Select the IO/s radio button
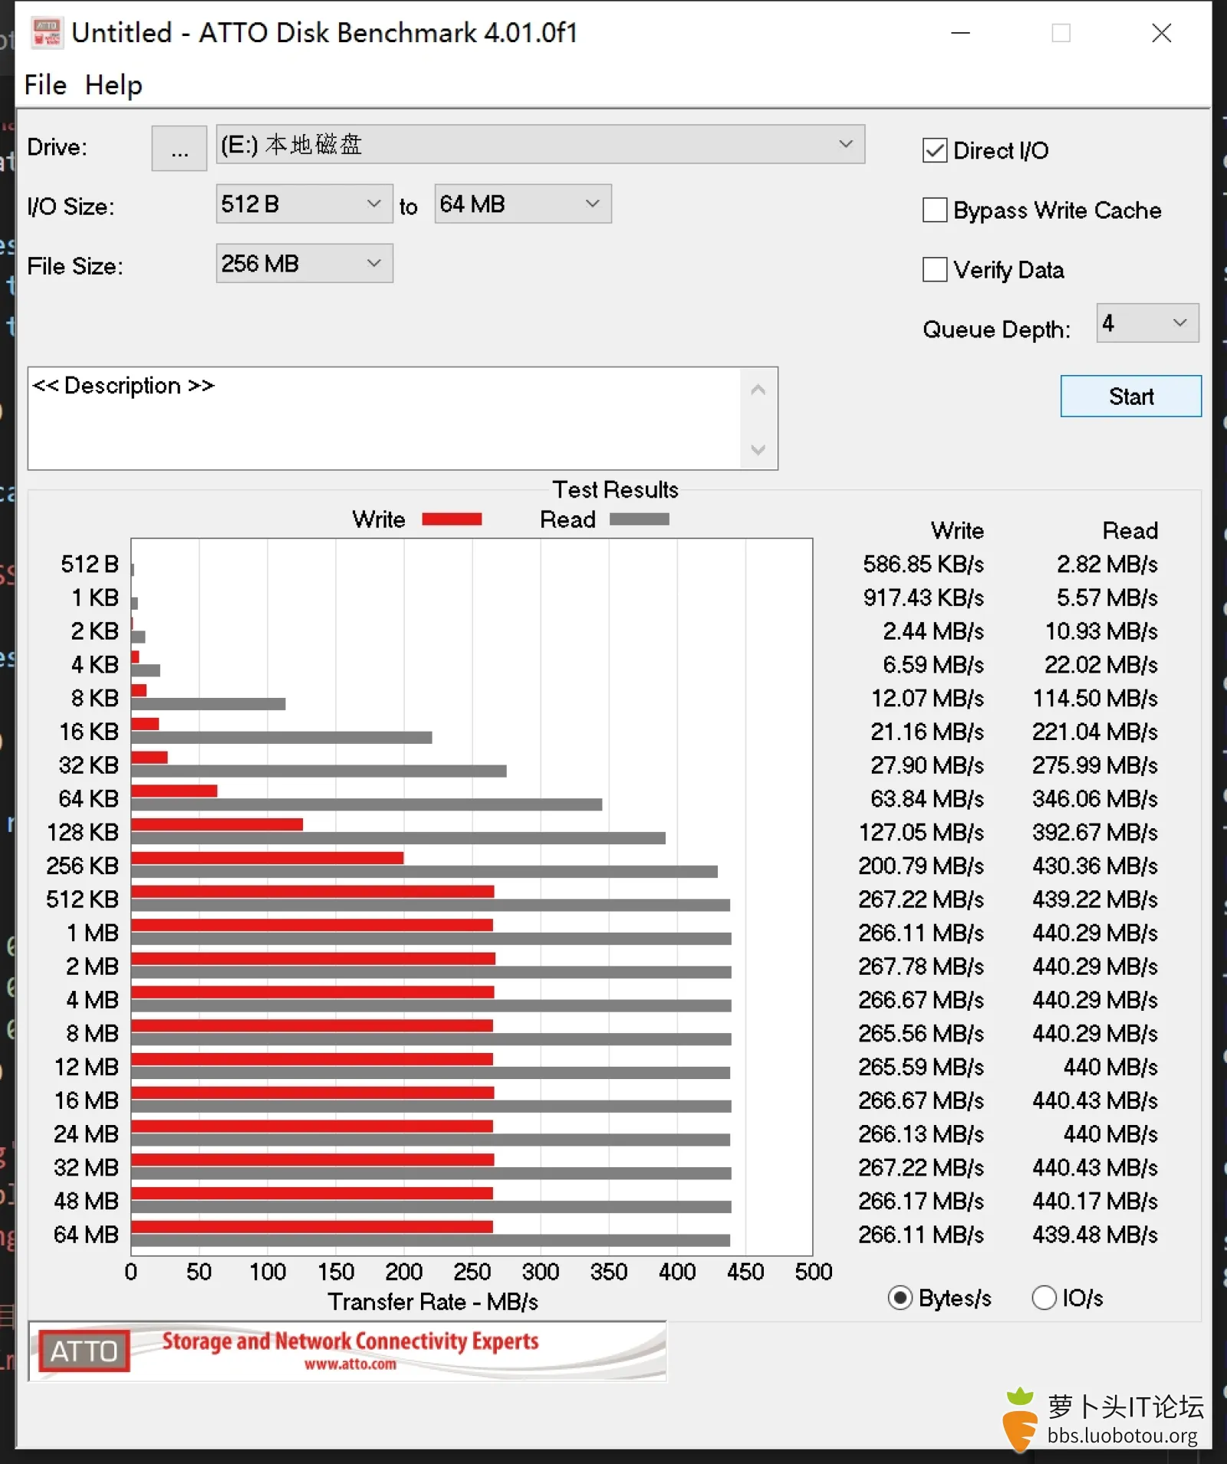The image size is (1227, 1464). (1044, 1298)
